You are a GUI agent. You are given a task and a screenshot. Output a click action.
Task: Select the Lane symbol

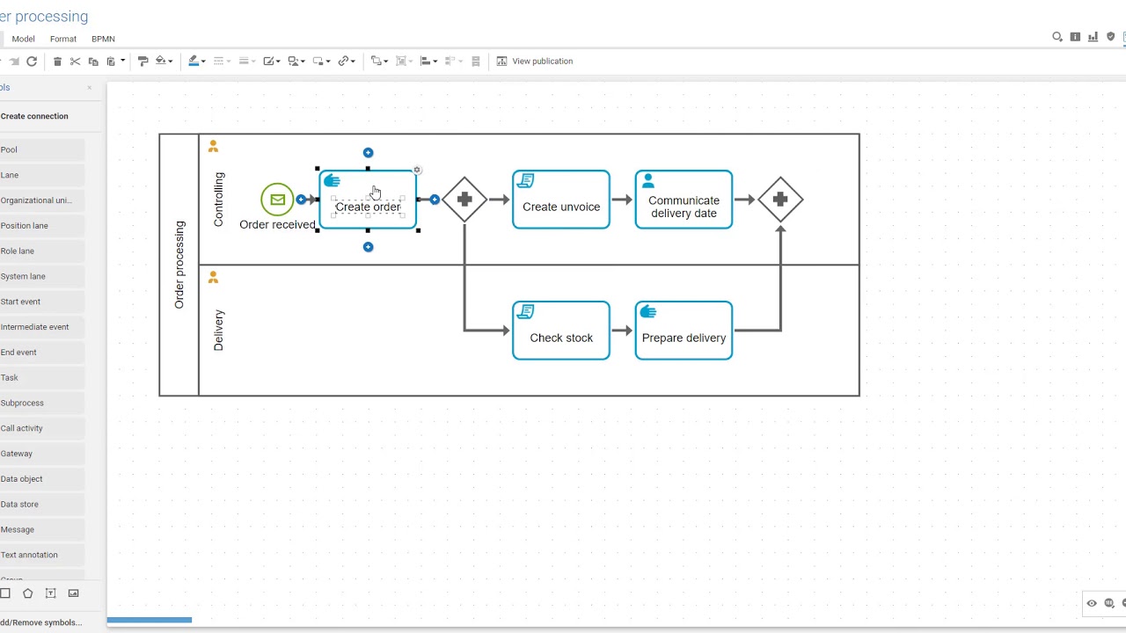42,175
